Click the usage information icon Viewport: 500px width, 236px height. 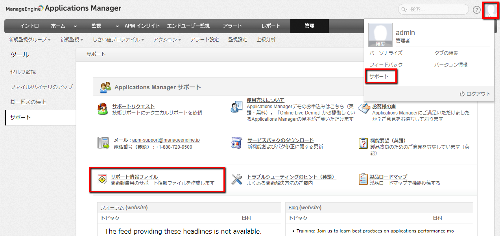[x=236, y=107]
